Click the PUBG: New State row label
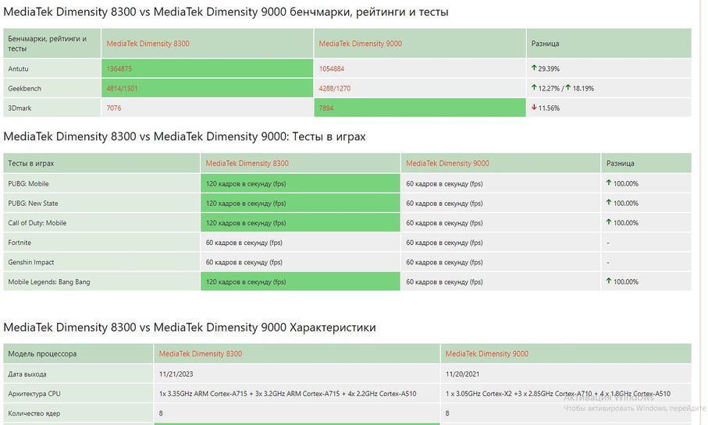 pos(33,204)
